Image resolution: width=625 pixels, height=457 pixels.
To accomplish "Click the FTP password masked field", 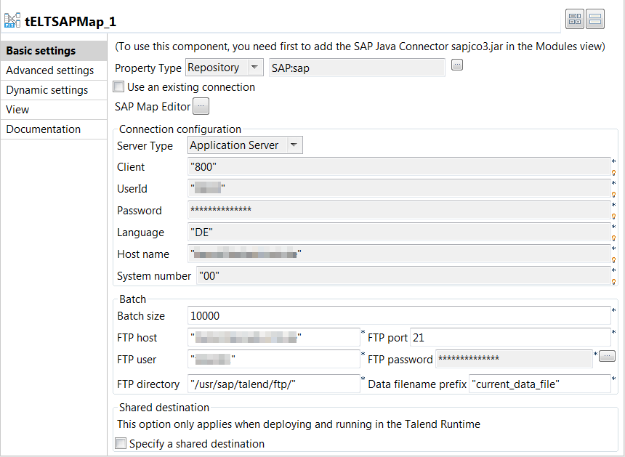I will click(x=514, y=359).
